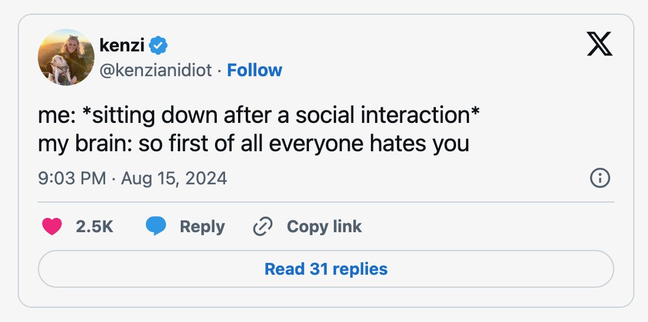Click the @kenzianidiot handle
Screen dimensions: 648x322
pos(156,71)
